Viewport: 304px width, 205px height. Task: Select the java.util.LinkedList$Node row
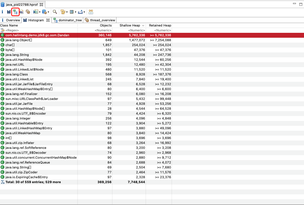tap(152, 69)
